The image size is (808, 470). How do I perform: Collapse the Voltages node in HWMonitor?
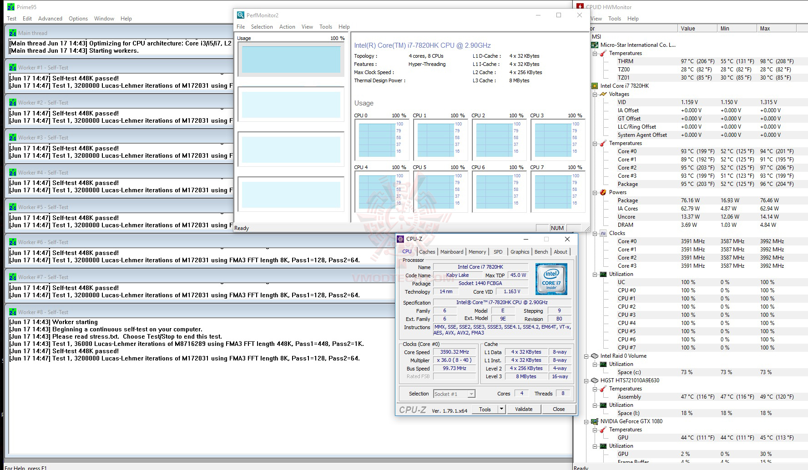pos(595,94)
